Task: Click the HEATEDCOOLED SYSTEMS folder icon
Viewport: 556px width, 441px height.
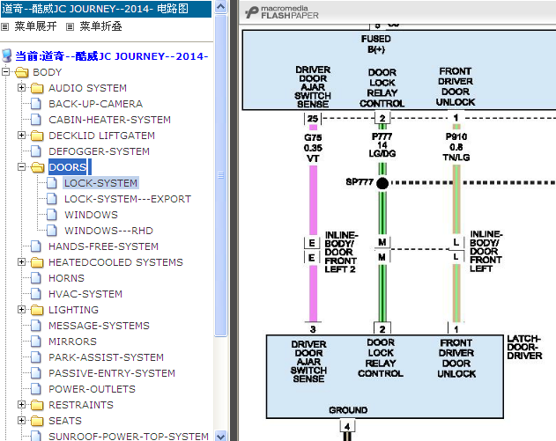Action: pyautogui.click(x=37, y=262)
